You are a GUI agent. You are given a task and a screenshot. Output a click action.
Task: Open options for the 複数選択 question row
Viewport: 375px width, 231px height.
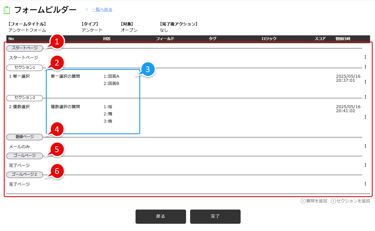tap(365, 117)
